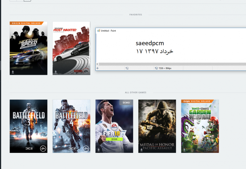Click the 'Untitled - Paint' title bar
Viewport: 246px width, 169px height.
tap(154, 30)
